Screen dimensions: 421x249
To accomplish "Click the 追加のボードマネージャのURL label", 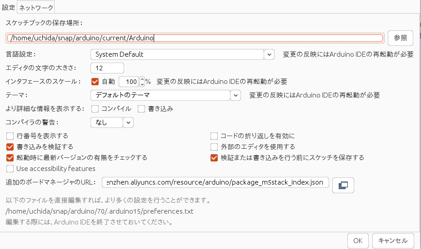I will [51, 182].
